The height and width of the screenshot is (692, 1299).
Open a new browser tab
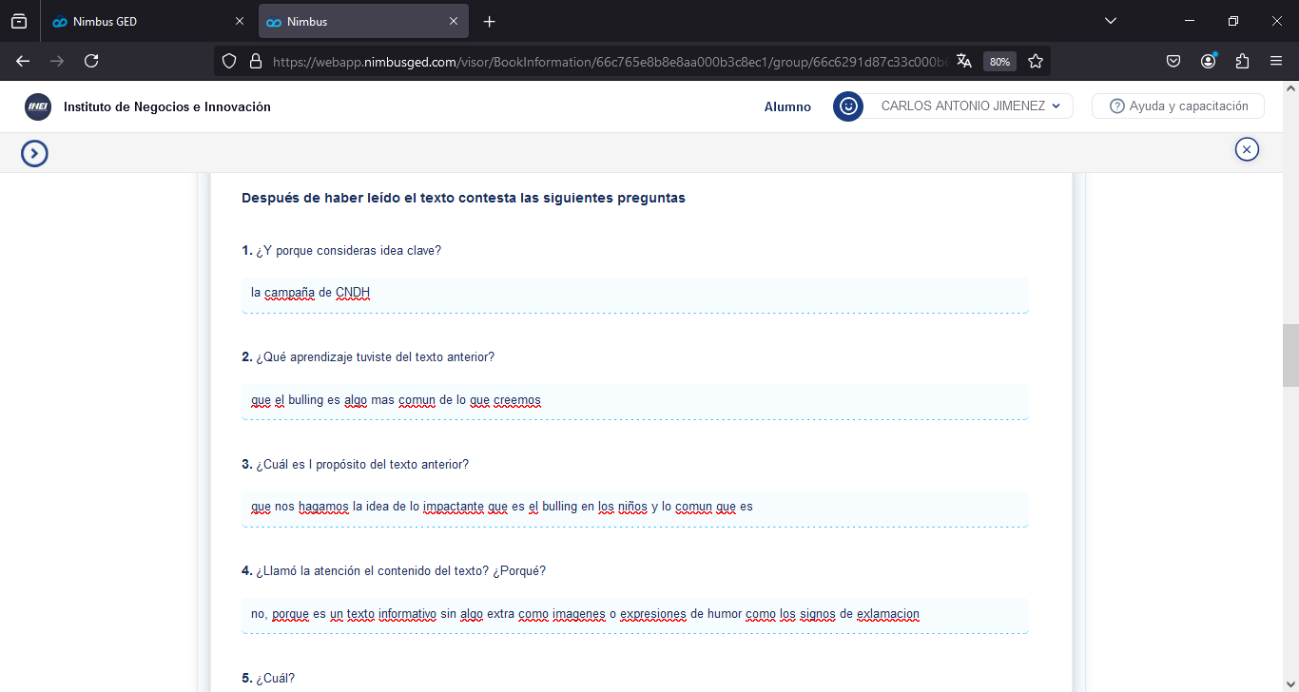(x=490, y=22)
